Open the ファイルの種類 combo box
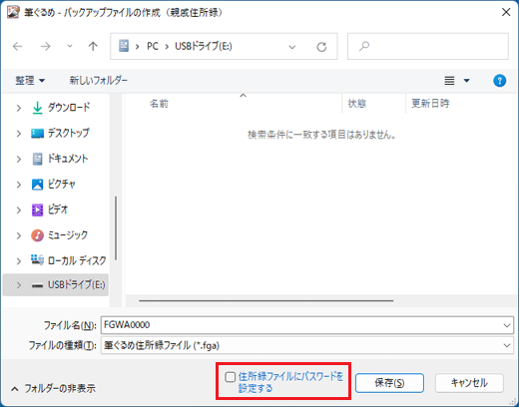The image size is (519, 407). tap(307, 345)
